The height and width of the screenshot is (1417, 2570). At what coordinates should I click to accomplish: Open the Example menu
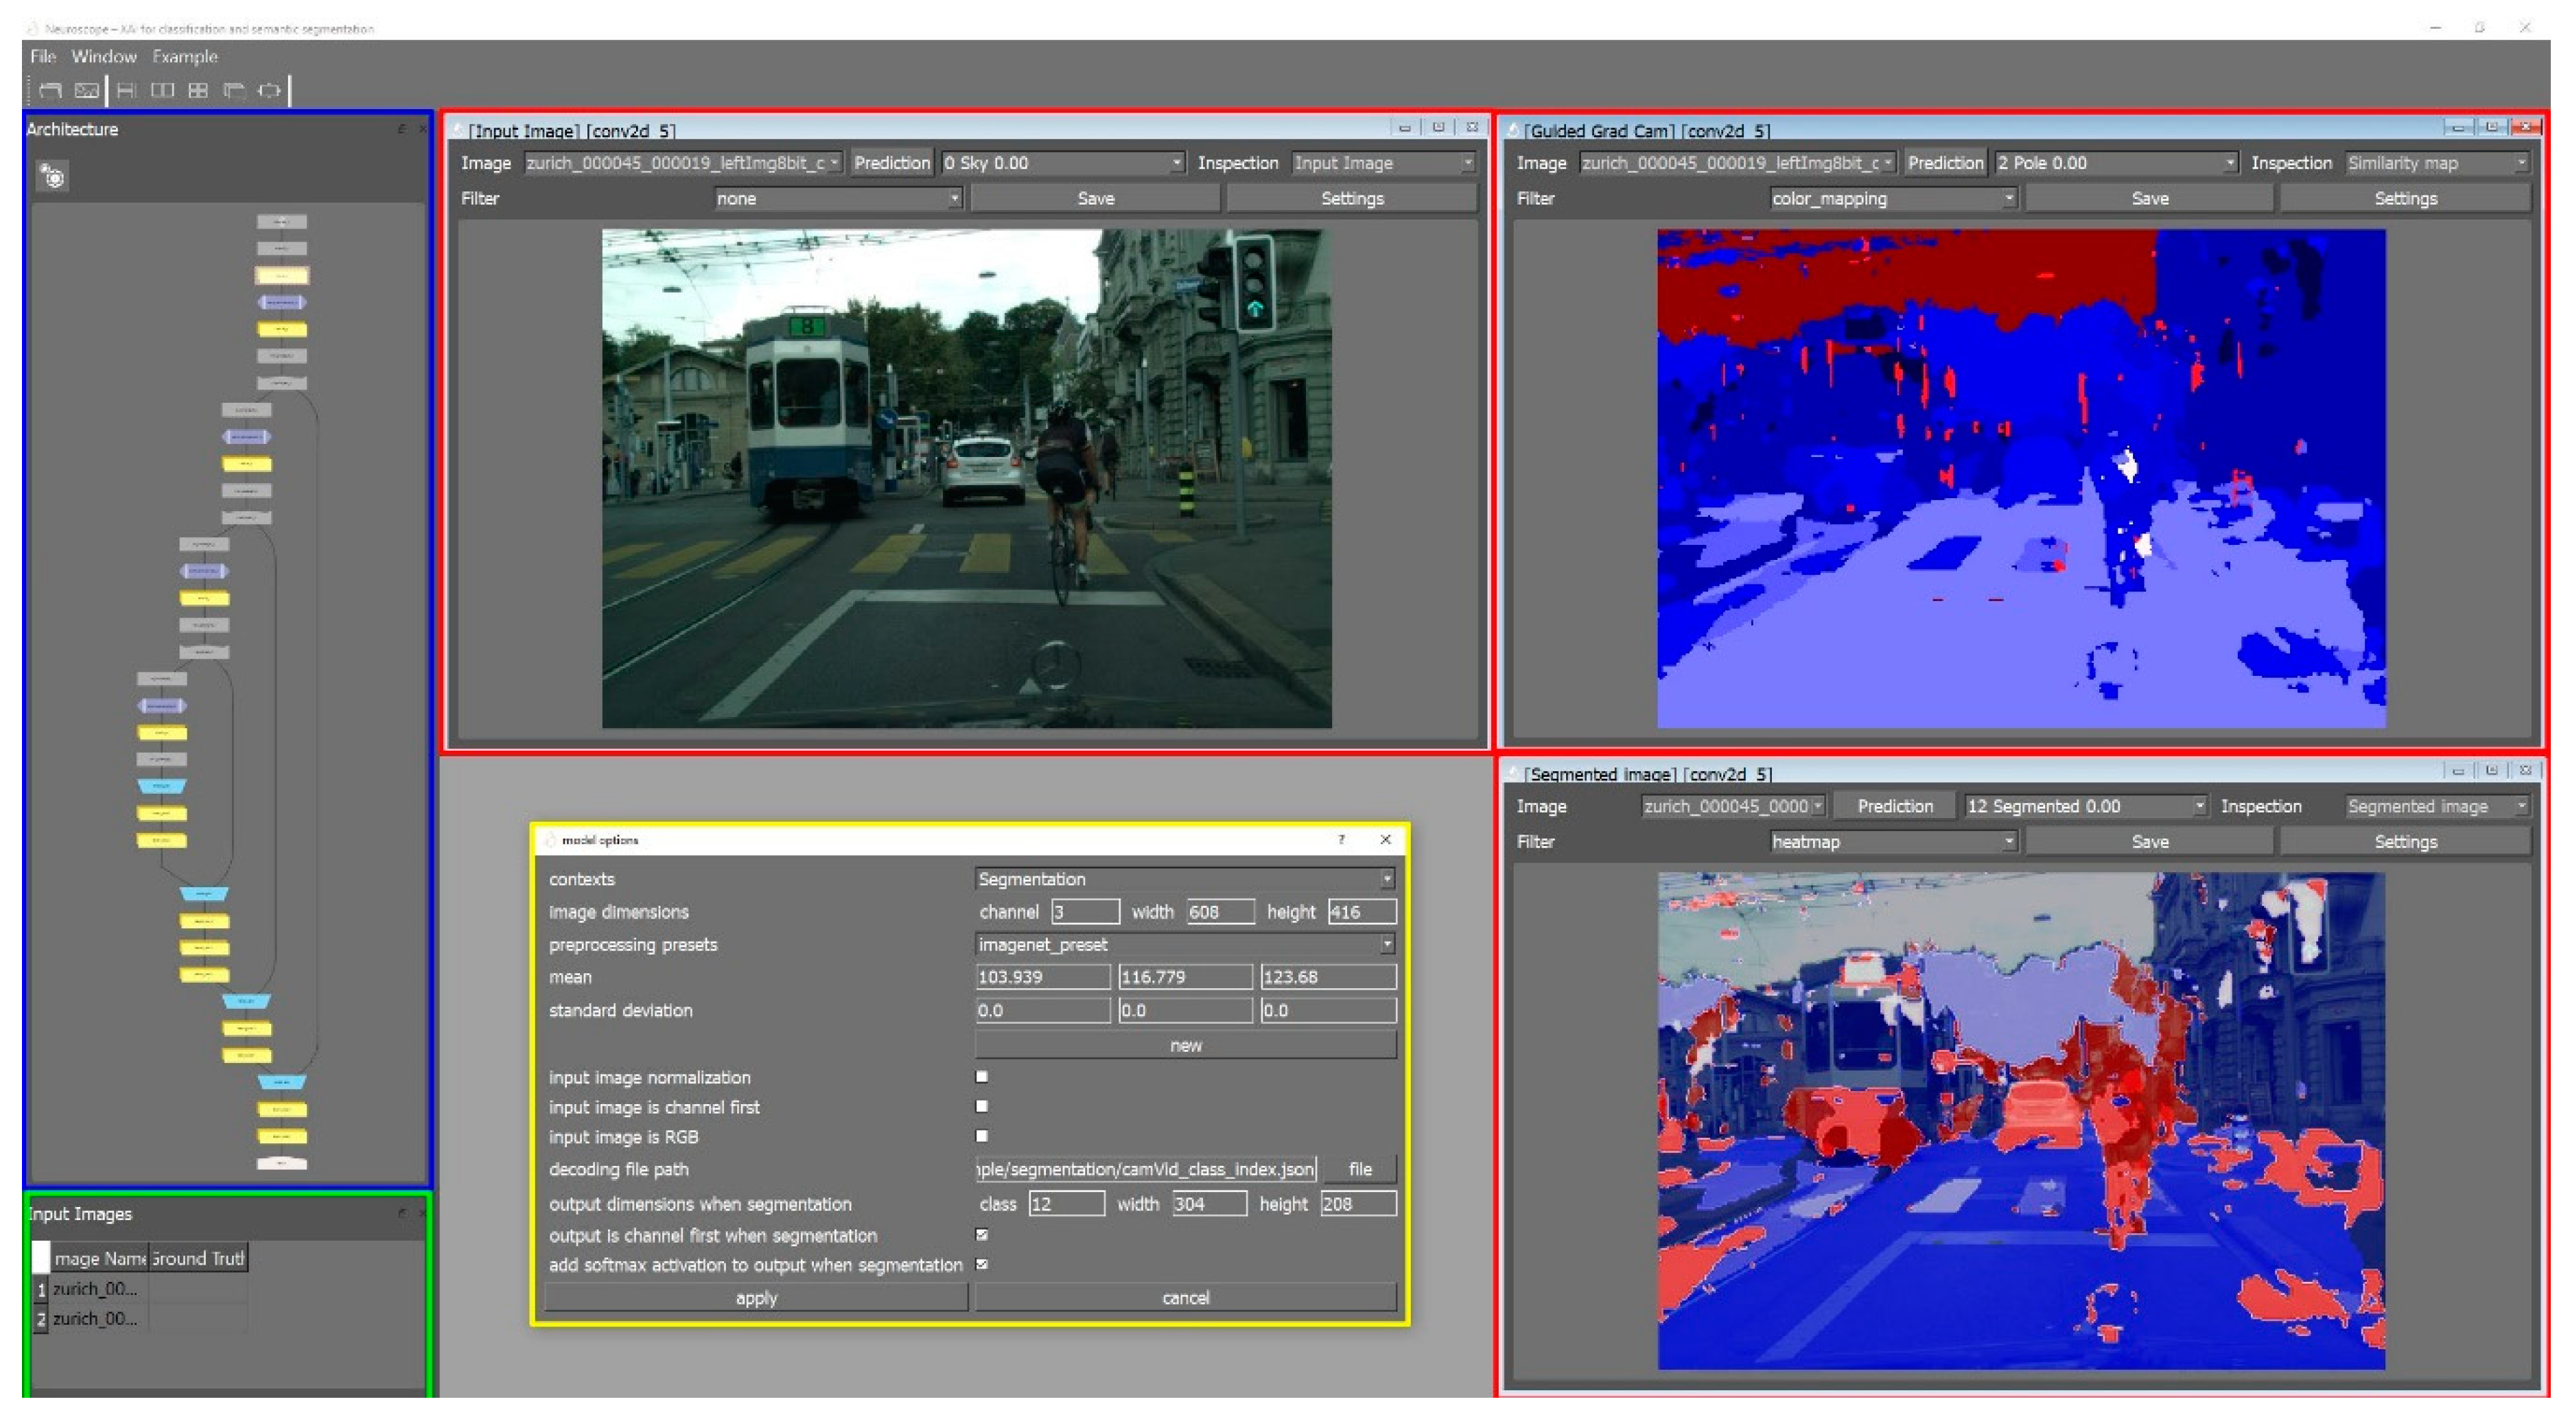click(185, 57)
